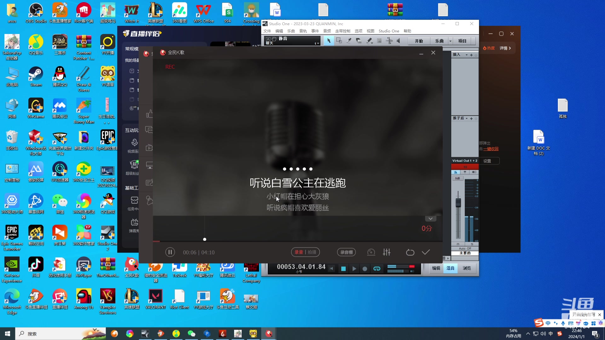Select the range selection tool in Studio One

[339, 41]
